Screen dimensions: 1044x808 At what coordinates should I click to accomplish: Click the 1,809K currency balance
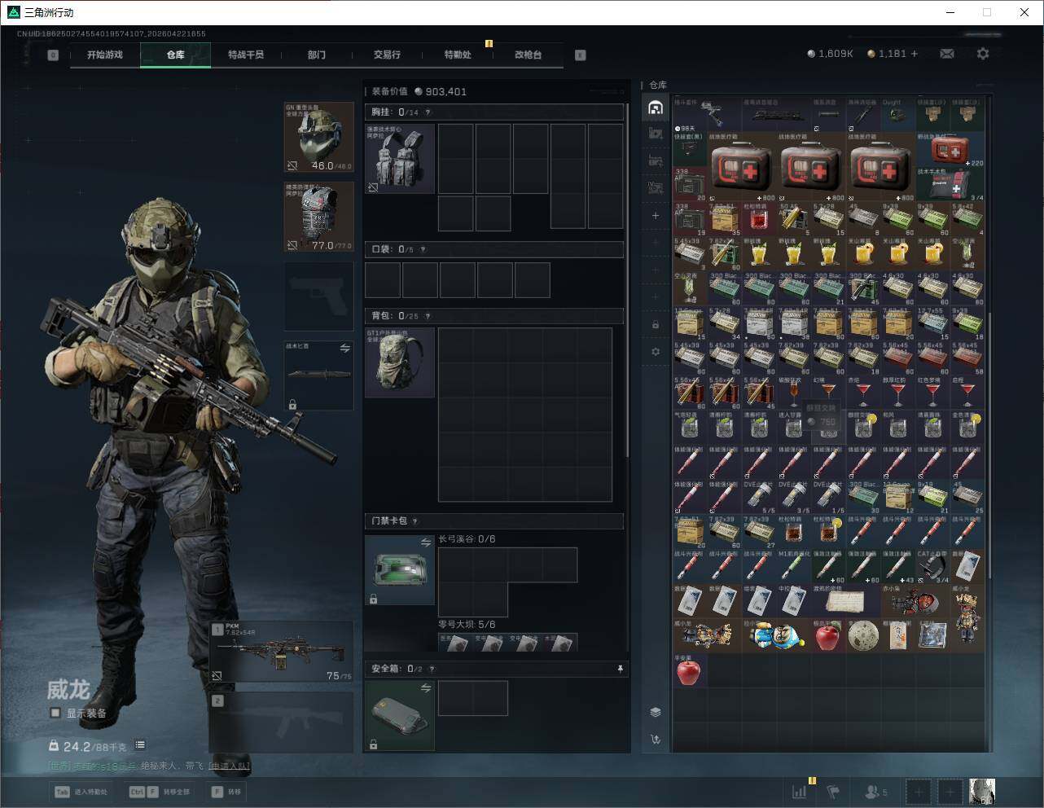(830, 54)
